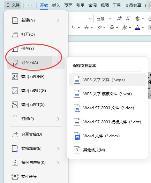The height and width of the screenshot is (183, 151).
Task: Open the 文件 menu button
Action: pos(12,5)
